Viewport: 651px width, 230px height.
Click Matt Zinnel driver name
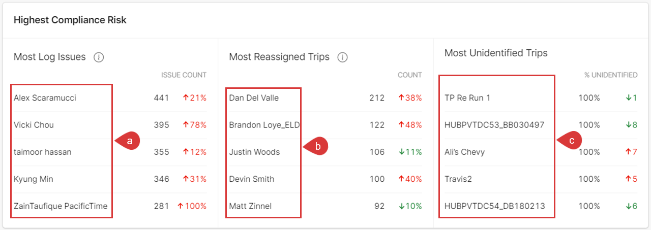point(250,206)
